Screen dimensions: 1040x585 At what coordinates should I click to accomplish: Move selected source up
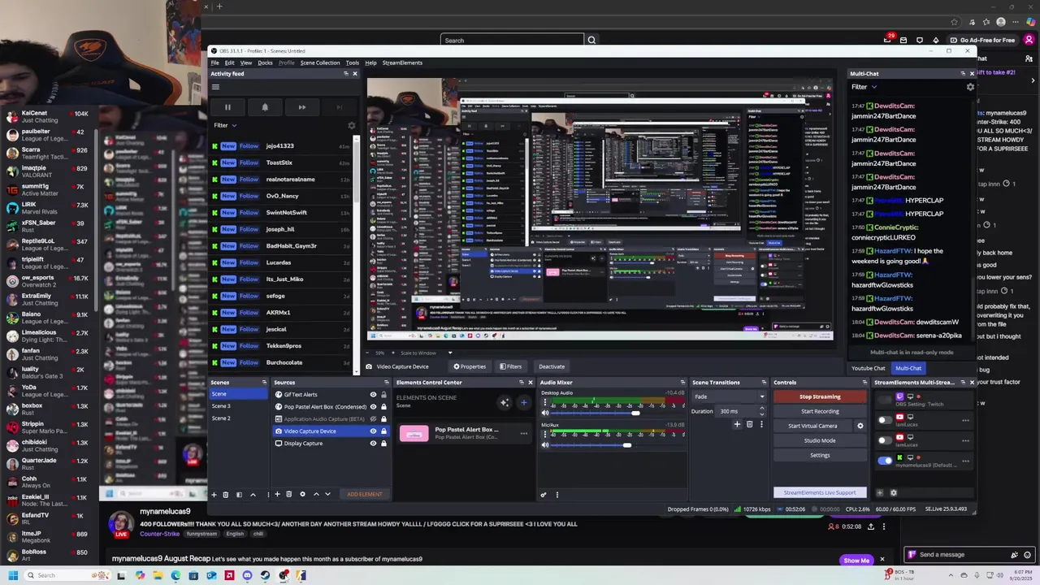click(x=316, y=494)
